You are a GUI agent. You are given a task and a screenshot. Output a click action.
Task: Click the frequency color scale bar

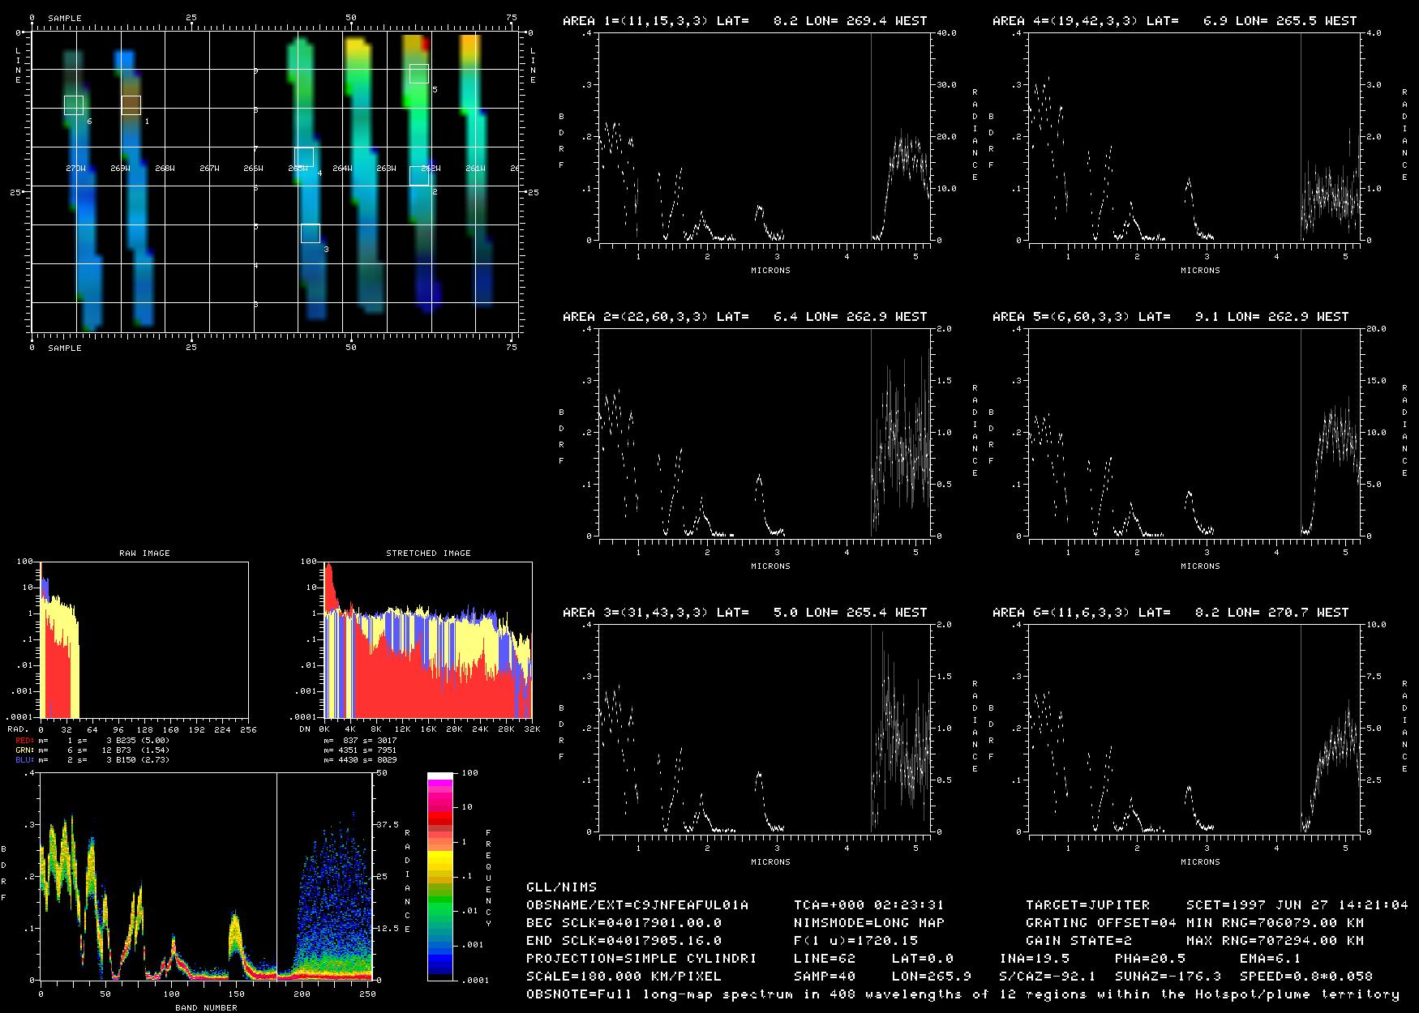(x=440, y=876)
